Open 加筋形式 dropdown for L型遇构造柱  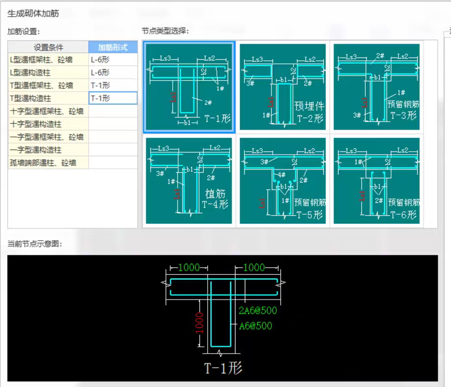pos(112,72)
